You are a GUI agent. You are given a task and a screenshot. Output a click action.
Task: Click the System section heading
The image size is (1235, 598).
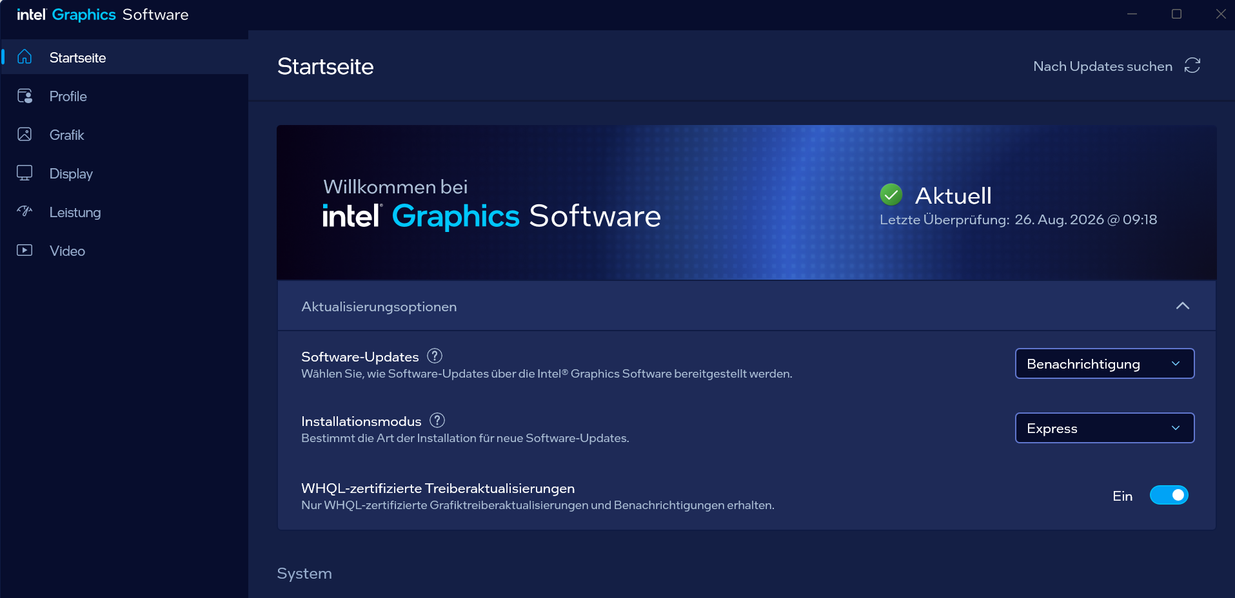click(304, 574)
